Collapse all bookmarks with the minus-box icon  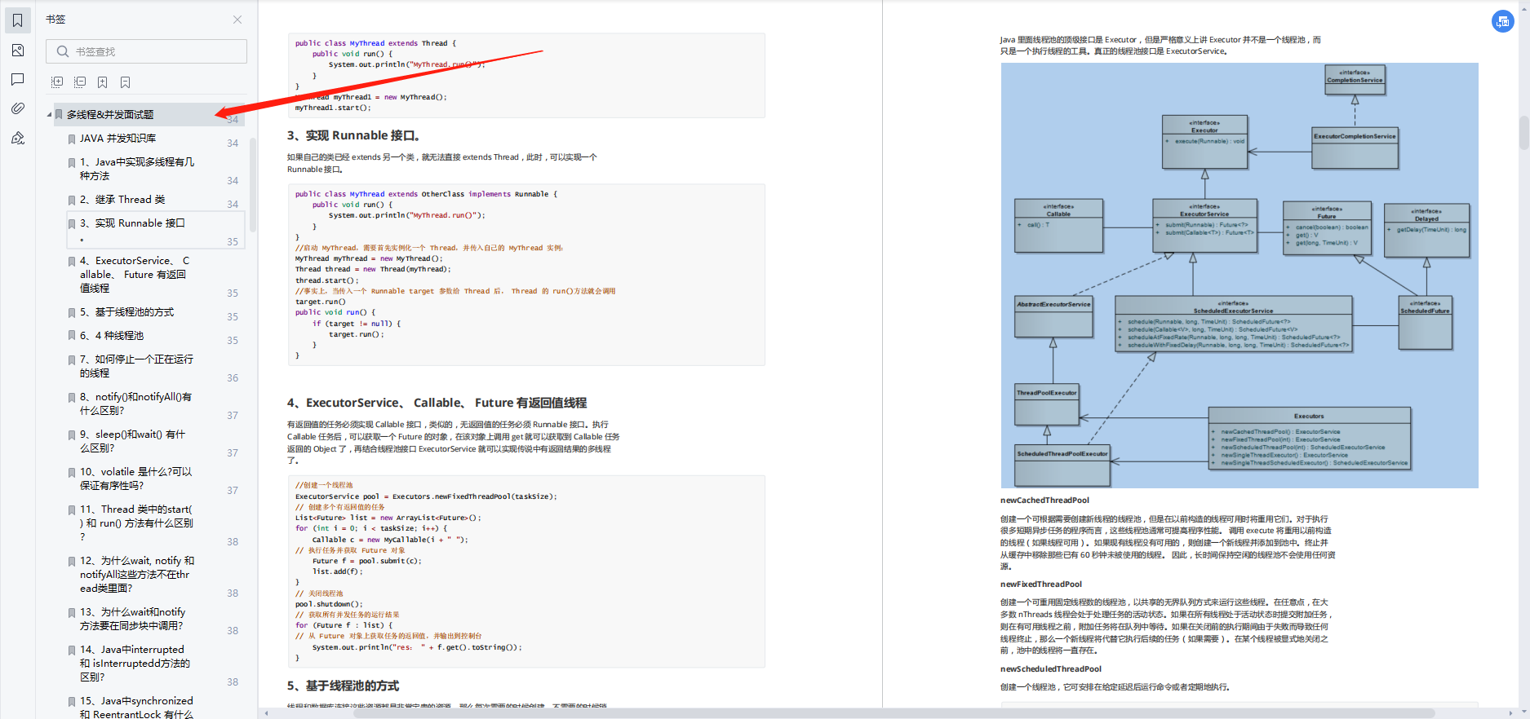pyautogui.click(x=80, y=82)
